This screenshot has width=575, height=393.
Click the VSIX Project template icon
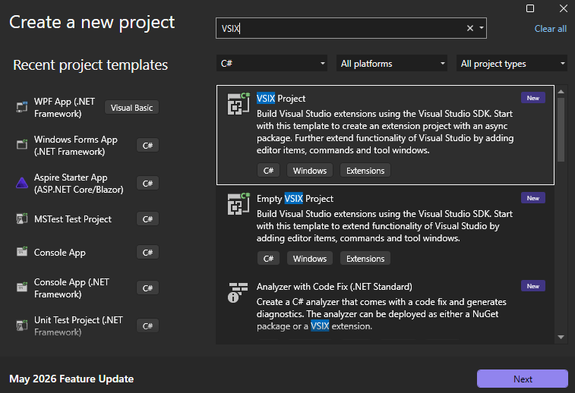239,104
